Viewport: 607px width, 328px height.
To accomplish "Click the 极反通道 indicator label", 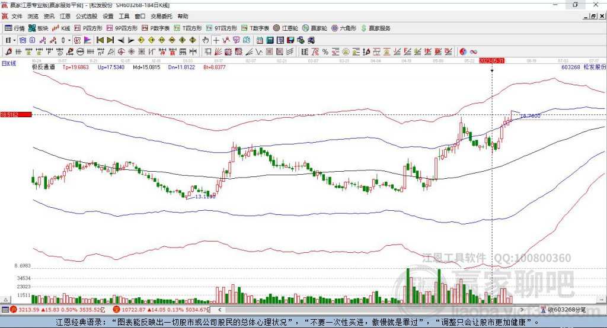I will coord(43,67).
